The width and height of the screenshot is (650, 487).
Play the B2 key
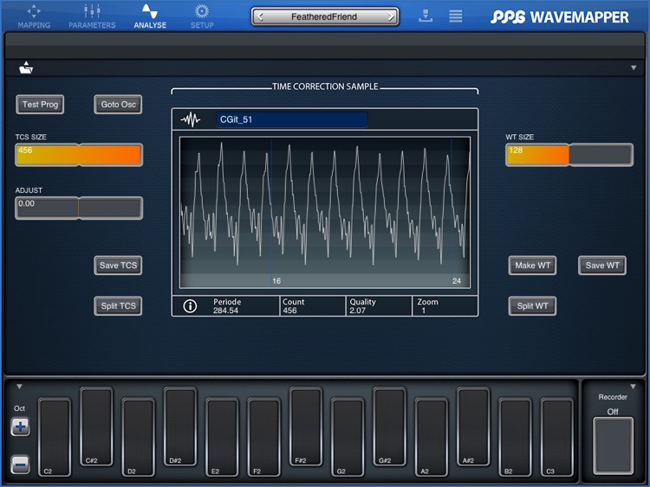(516, 437)
